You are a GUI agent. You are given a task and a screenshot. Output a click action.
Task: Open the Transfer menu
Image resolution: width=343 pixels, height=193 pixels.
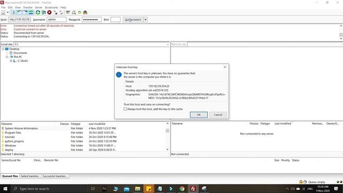28,8
